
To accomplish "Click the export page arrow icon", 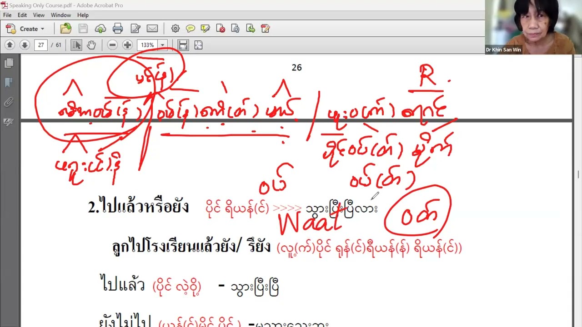I will [x=251, y=29].
